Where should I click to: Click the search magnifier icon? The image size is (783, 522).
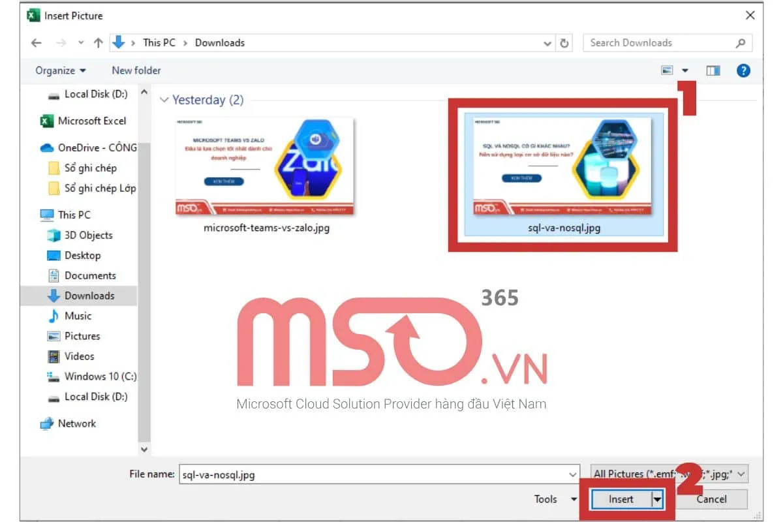[x=741, y=42]
